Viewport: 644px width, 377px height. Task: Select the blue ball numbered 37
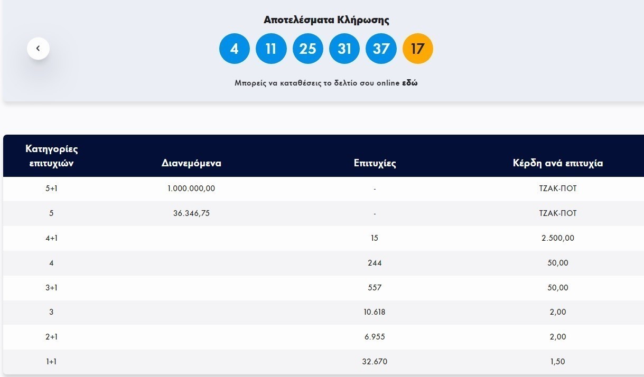[381, 49]
